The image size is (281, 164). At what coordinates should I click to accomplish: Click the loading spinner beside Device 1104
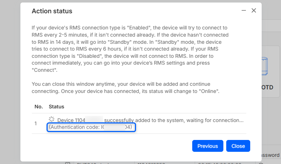click(52, 120)
